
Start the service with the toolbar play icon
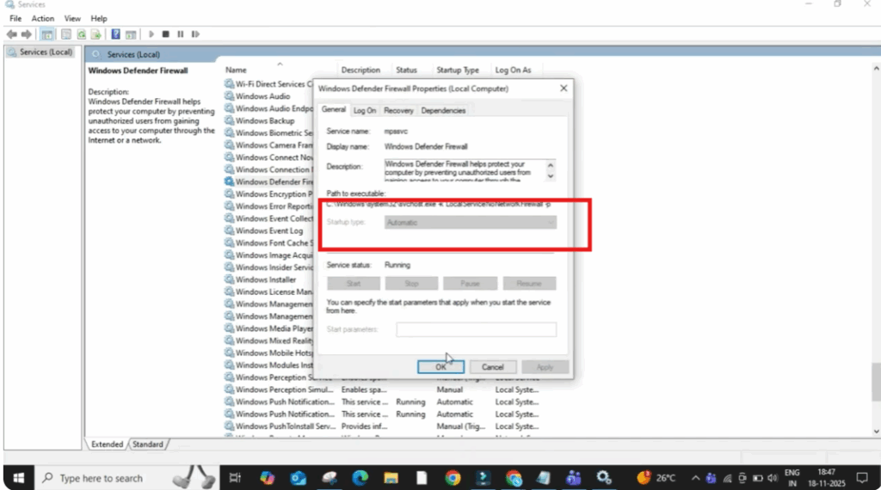pos(151,34)
